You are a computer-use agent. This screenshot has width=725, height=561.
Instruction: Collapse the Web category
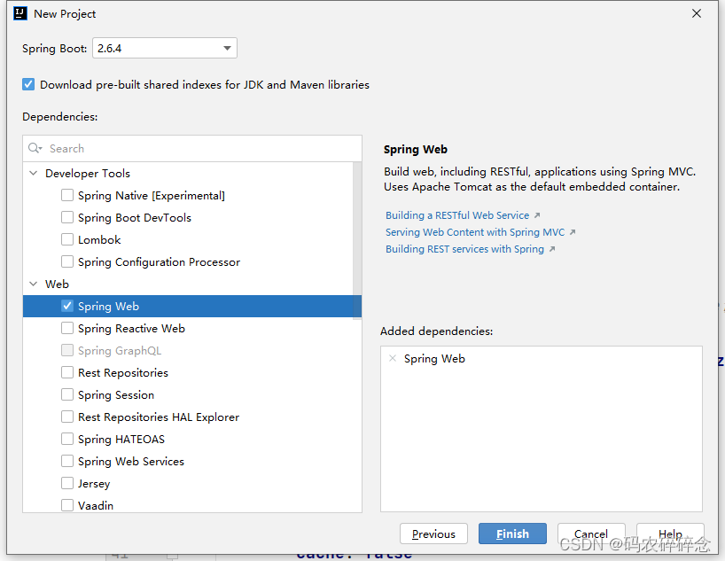pyautogui.click(x=34, y=284)
